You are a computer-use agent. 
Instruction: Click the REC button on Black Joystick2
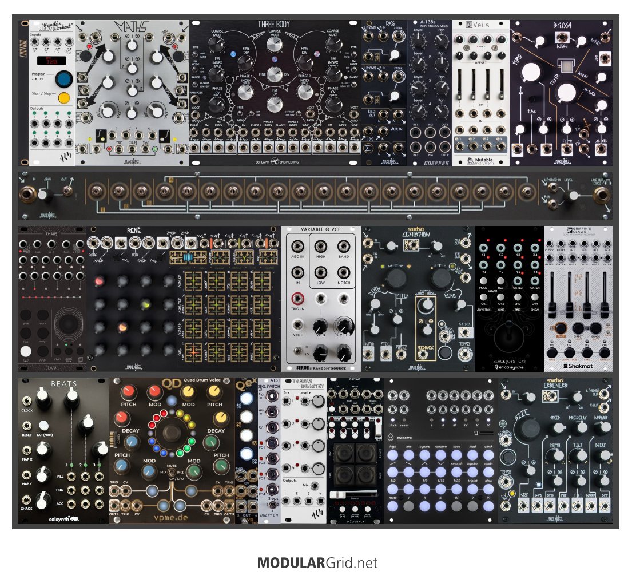[500, 281]
